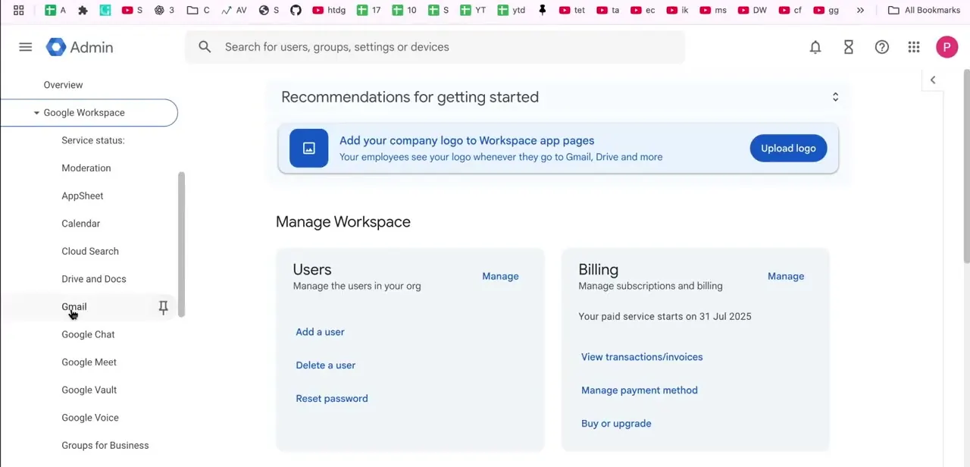Open the main hamburger menu
This screenshot has width=970, height=467.
pos(26,47)
